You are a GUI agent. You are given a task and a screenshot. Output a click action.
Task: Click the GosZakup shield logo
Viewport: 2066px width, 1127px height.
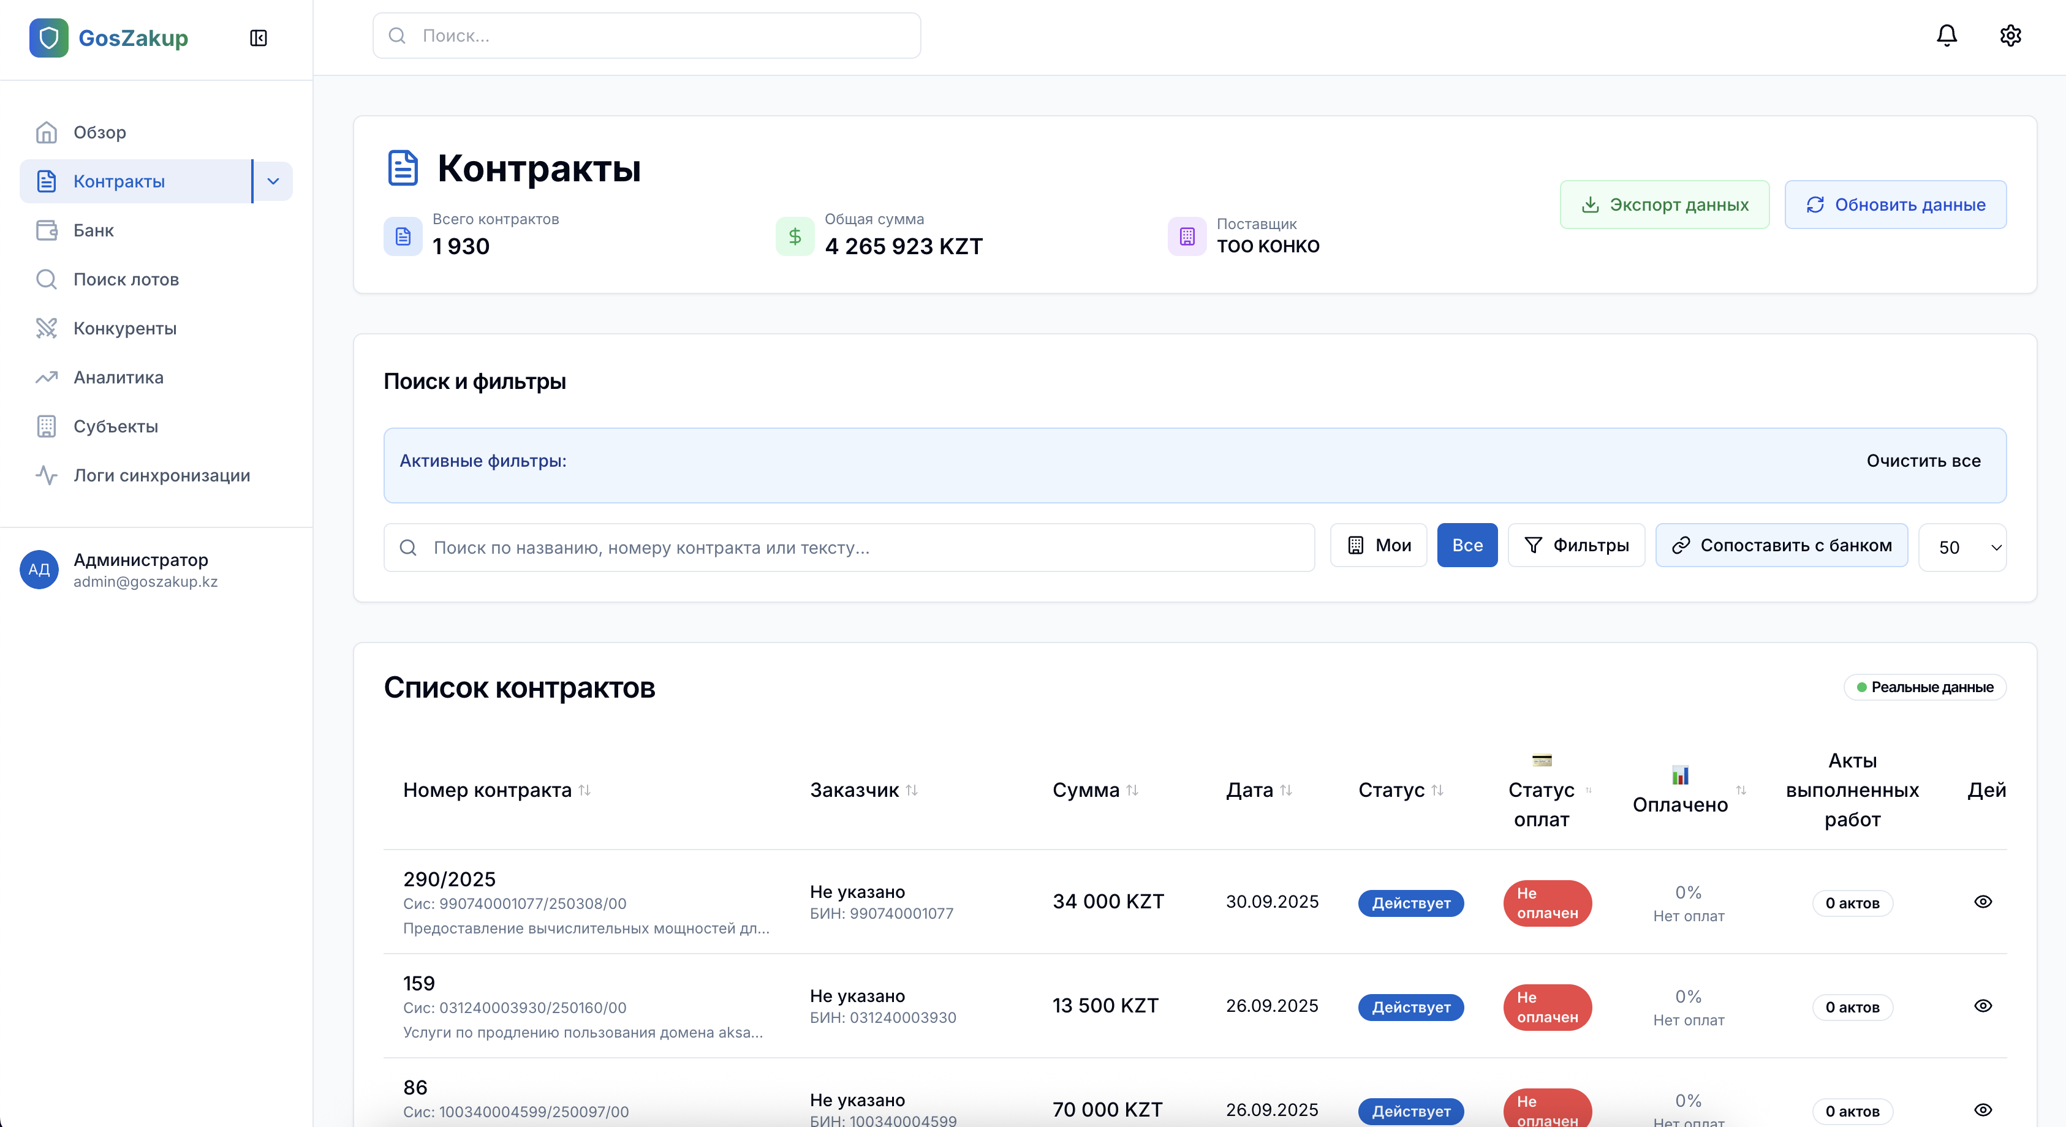[49, 38]
